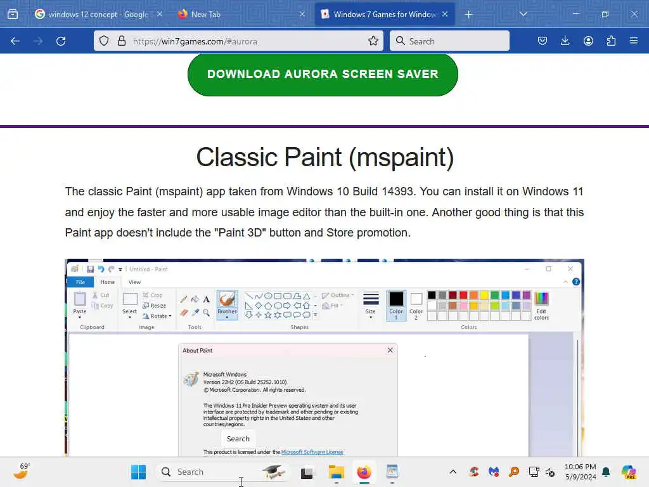Viewport: 649px width, 487px height.
Task: Go back with Firefox back arrow
Action: click(15, 41)
